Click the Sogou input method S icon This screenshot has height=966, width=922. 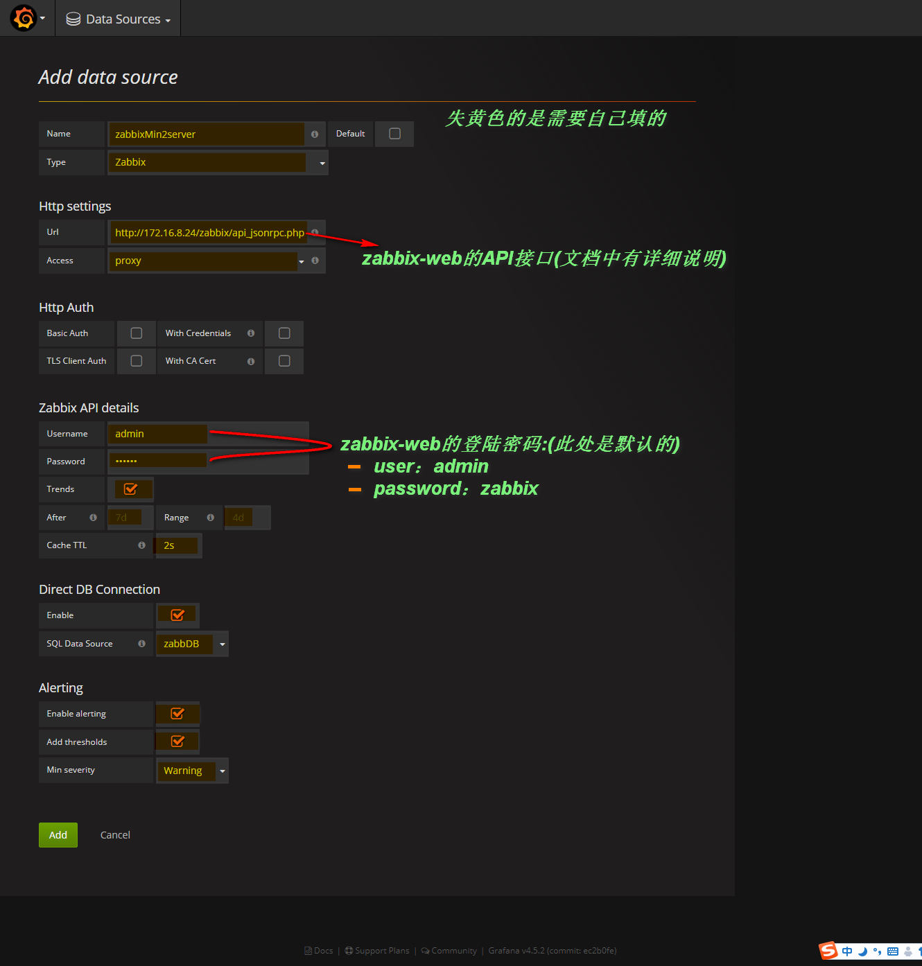828,951
